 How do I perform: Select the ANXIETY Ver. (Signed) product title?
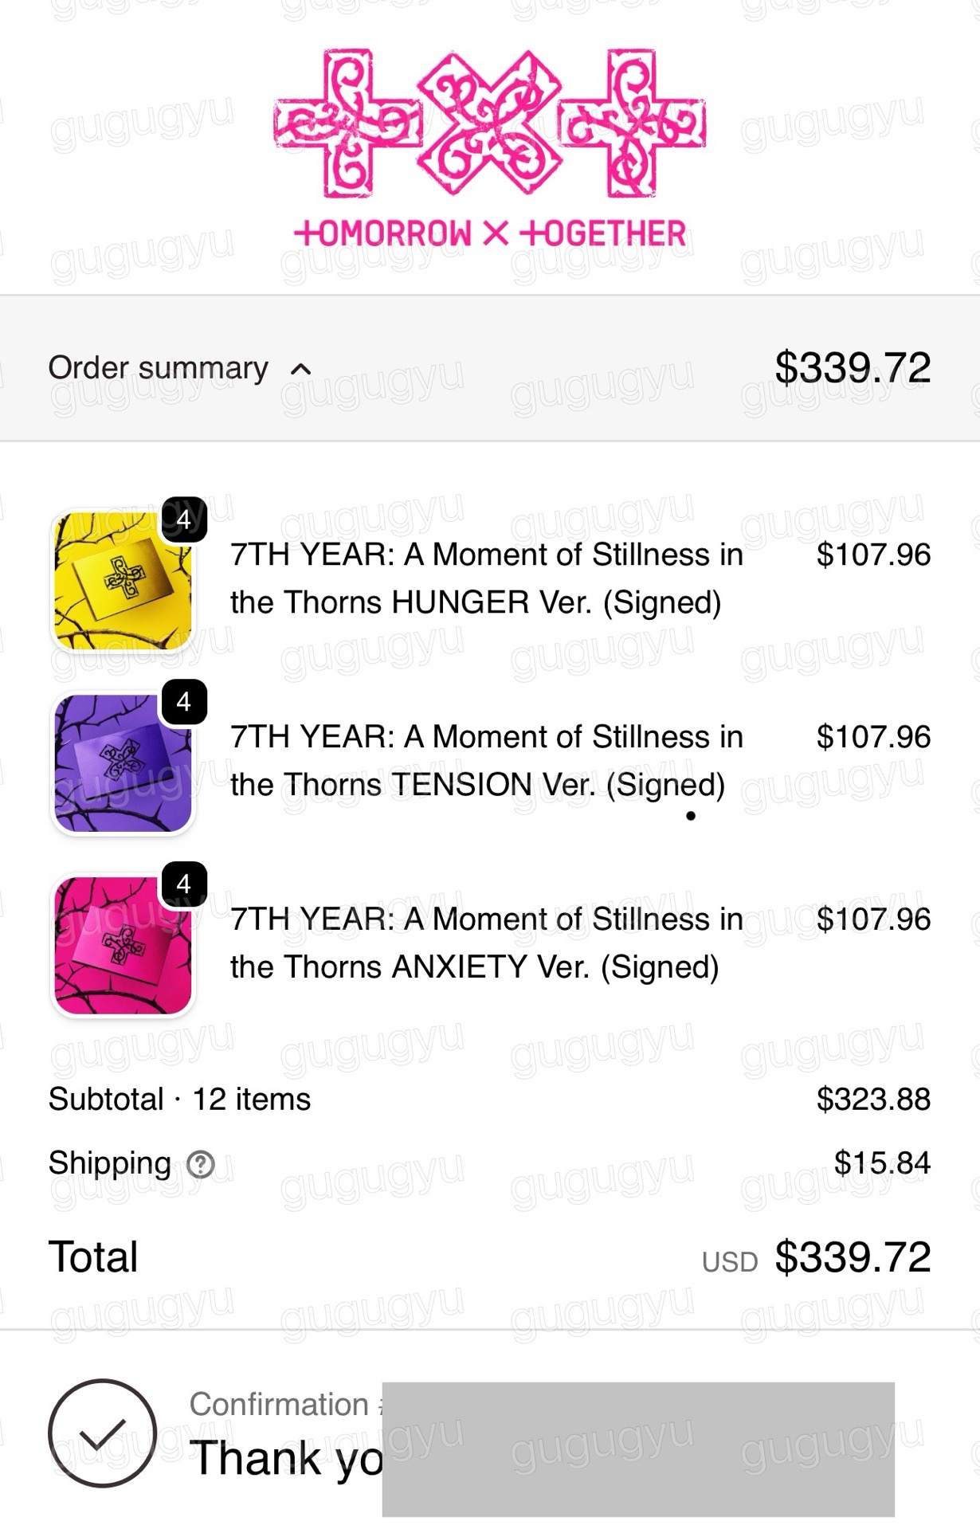(486, 943)
